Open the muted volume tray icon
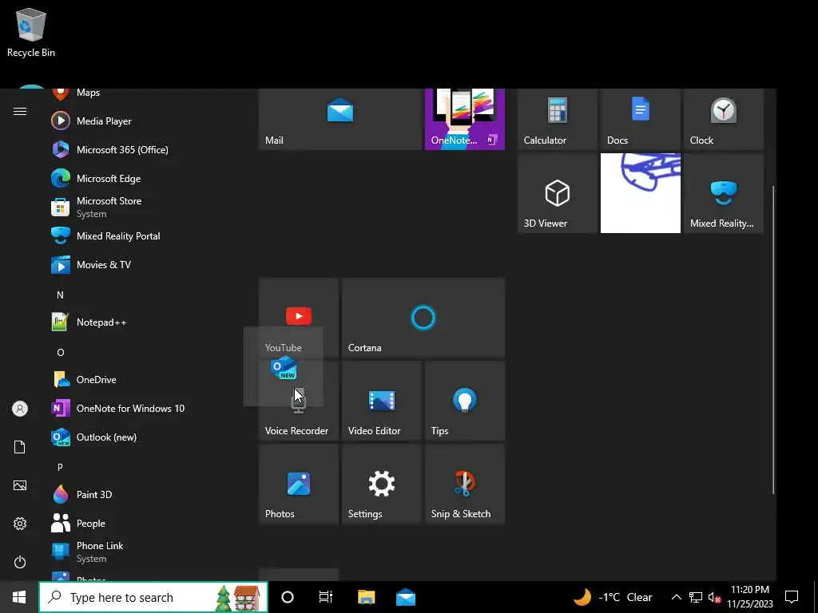The image size is (818, 613). coord(714,598)
